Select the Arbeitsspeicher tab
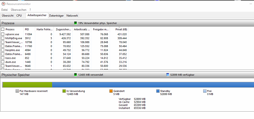Screen dimensions: 254x119 click(x=37, y=15)
